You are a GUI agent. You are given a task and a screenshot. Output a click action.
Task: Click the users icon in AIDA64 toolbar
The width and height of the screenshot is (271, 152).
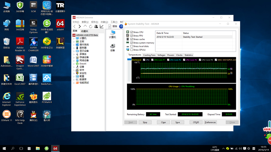96,26
